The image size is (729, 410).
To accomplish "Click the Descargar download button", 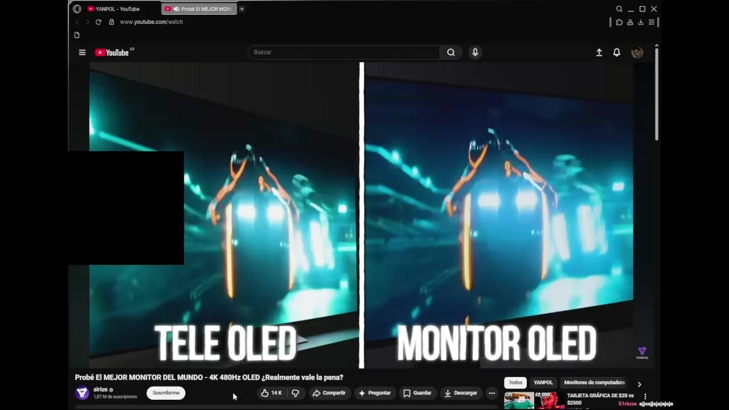I will click(461, 393).
